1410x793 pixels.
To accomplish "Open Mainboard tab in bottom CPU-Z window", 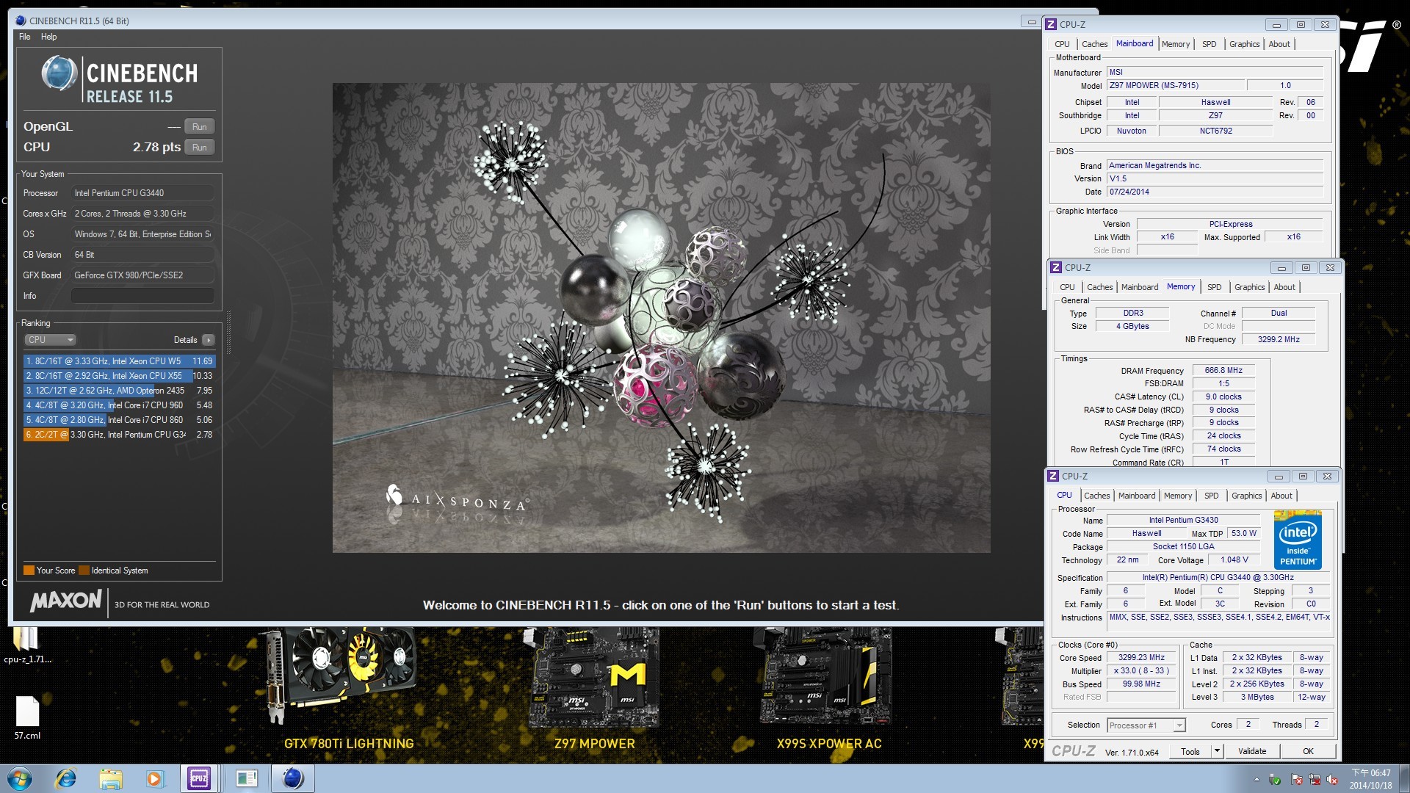I will coord(1136,496).
